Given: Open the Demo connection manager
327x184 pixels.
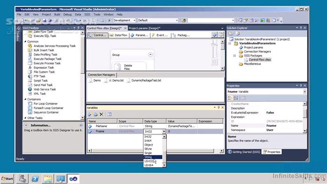Looking at the screenshot, I should [x=95, y=80].
